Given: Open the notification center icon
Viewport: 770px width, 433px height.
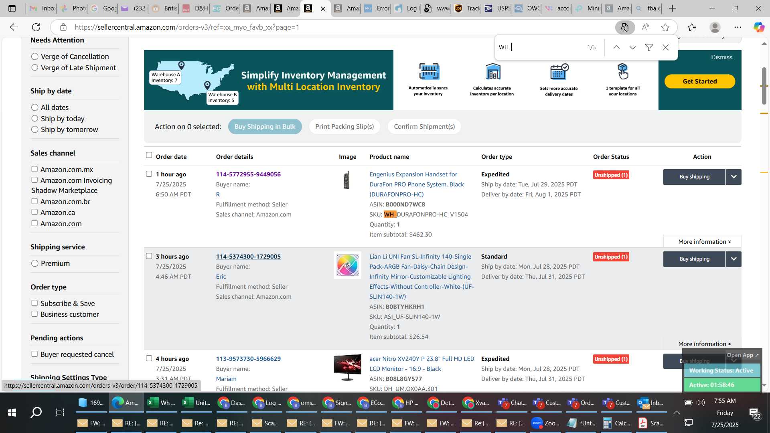Looking at the screenshot, I should point(754,413).
